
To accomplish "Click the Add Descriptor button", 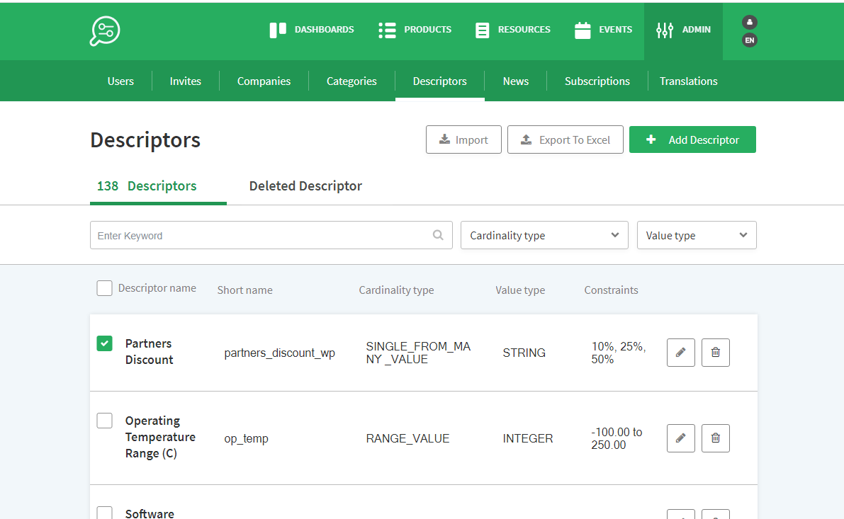I will click(x=692, y=139).
